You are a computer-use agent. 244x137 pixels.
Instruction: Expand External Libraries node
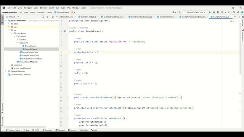(x=6, y=71)
